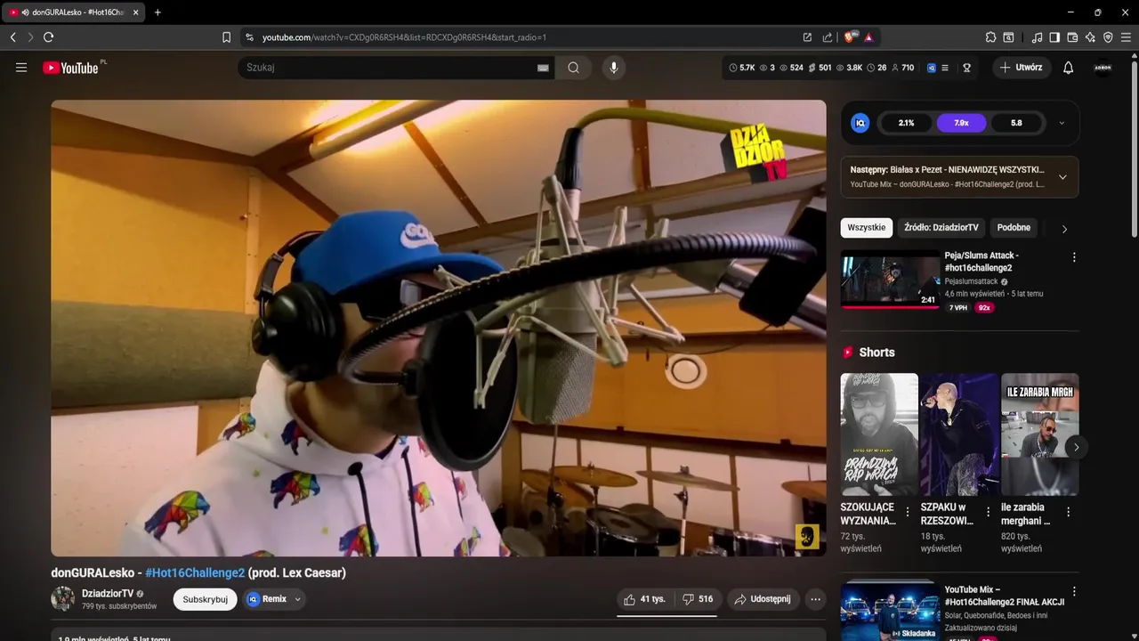Open vidIQ list menu icon in header
Screen dimensions: 1139x641
tap(945, 68)
